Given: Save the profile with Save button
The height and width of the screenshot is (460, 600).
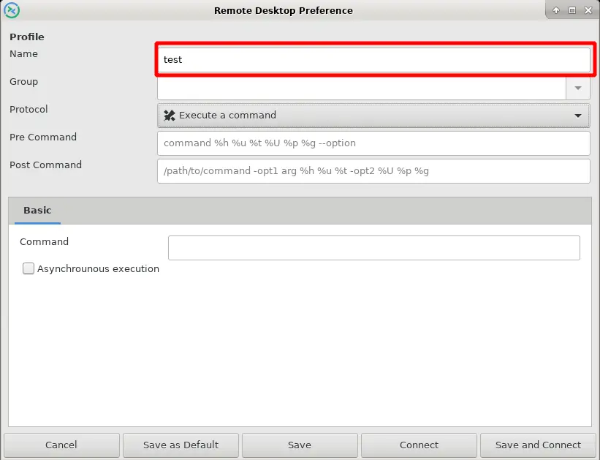Looking at the screenshot, I should (300, 445).
